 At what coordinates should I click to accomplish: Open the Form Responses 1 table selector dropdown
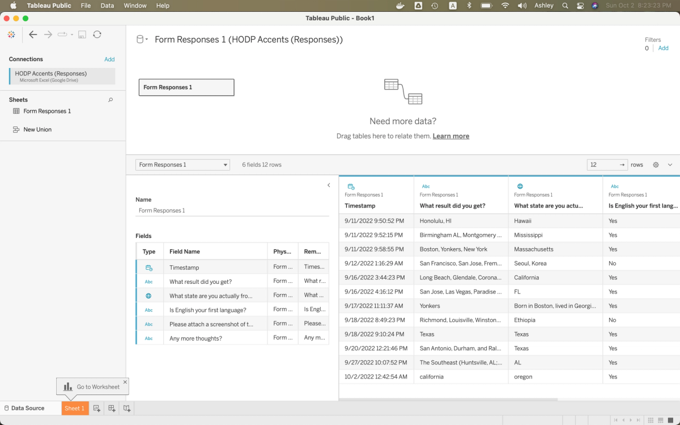pyautogui.click(x=182, y=165)
